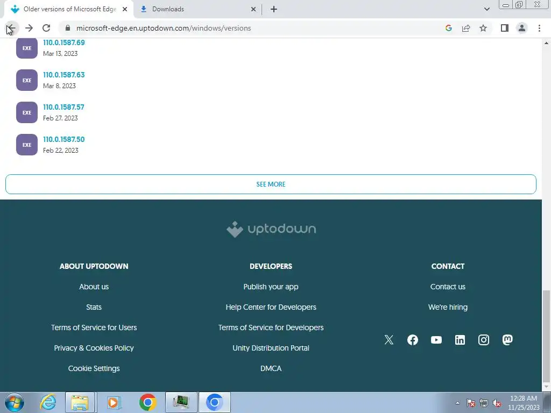Screen dimensions: 551x413
Task: Close the Downloads tab
Action: coord(253,9)
